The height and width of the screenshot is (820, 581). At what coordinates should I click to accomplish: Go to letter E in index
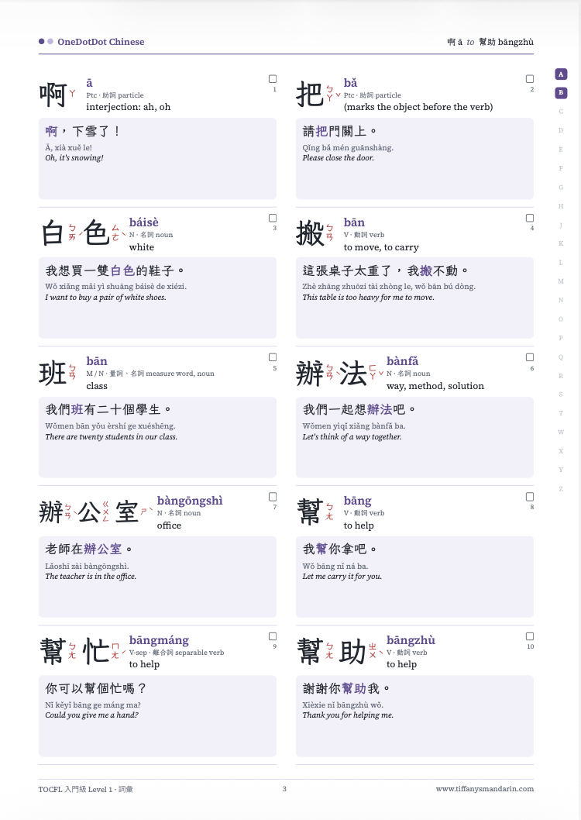(561, 150)
